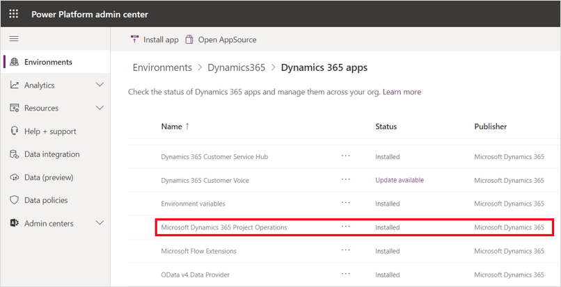Expand the Resources menu chevron
The width and height of the screenshot is (561, 287).
click(100, 108)
